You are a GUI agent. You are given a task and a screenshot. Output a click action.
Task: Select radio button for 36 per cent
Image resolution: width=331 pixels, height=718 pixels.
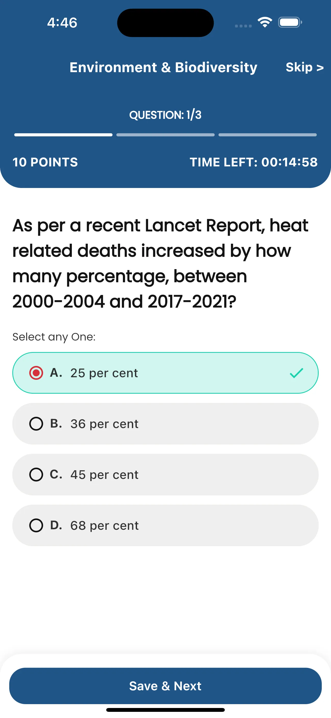coord(36,424)
